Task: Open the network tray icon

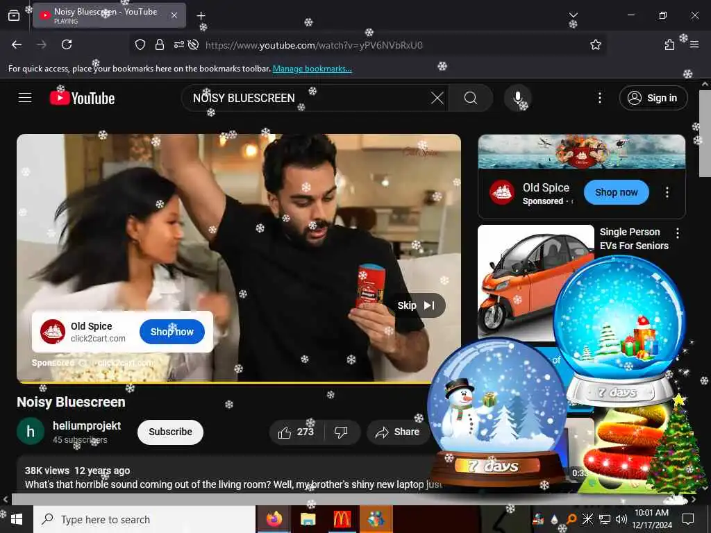Action: pyautogui.click(x=605, y=519)
